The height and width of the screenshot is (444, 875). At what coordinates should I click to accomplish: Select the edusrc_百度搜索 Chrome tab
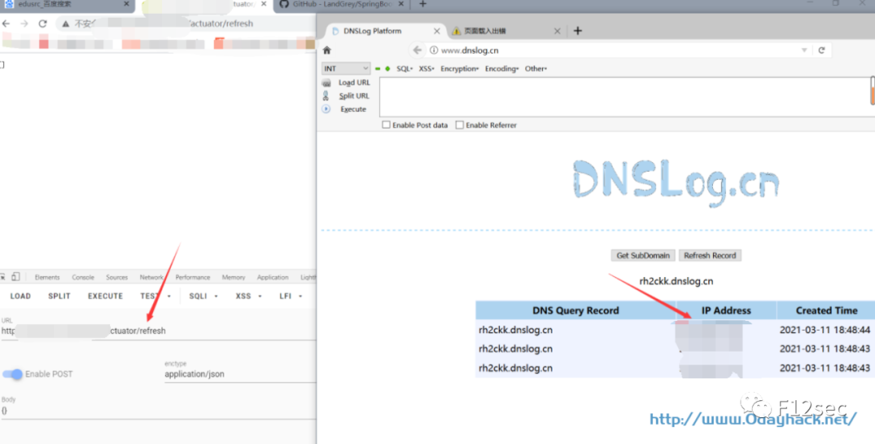tap(67, 5)
